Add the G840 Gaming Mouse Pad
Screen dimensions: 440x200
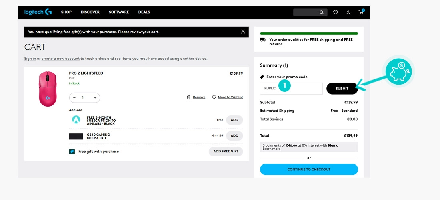234,136
